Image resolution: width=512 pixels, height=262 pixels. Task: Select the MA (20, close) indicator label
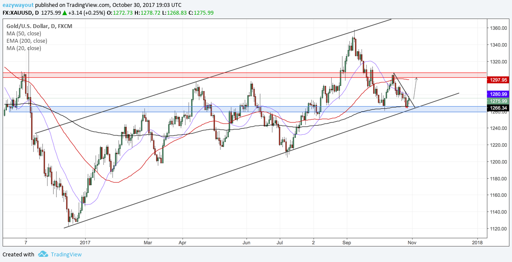click(x=24, y=48)
